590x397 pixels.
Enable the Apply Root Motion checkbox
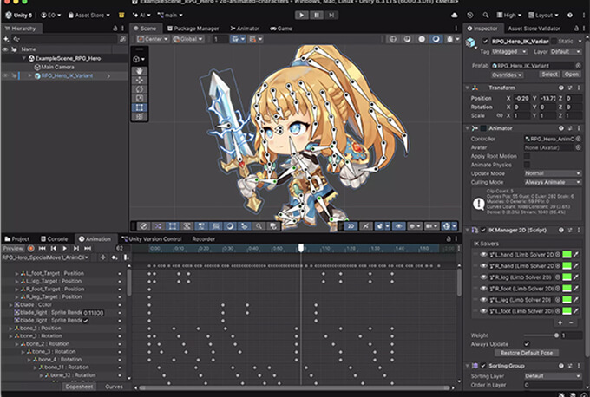pos(527,155)
